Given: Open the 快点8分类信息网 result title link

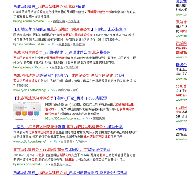Looking at the screenshot, I should 70,173.
